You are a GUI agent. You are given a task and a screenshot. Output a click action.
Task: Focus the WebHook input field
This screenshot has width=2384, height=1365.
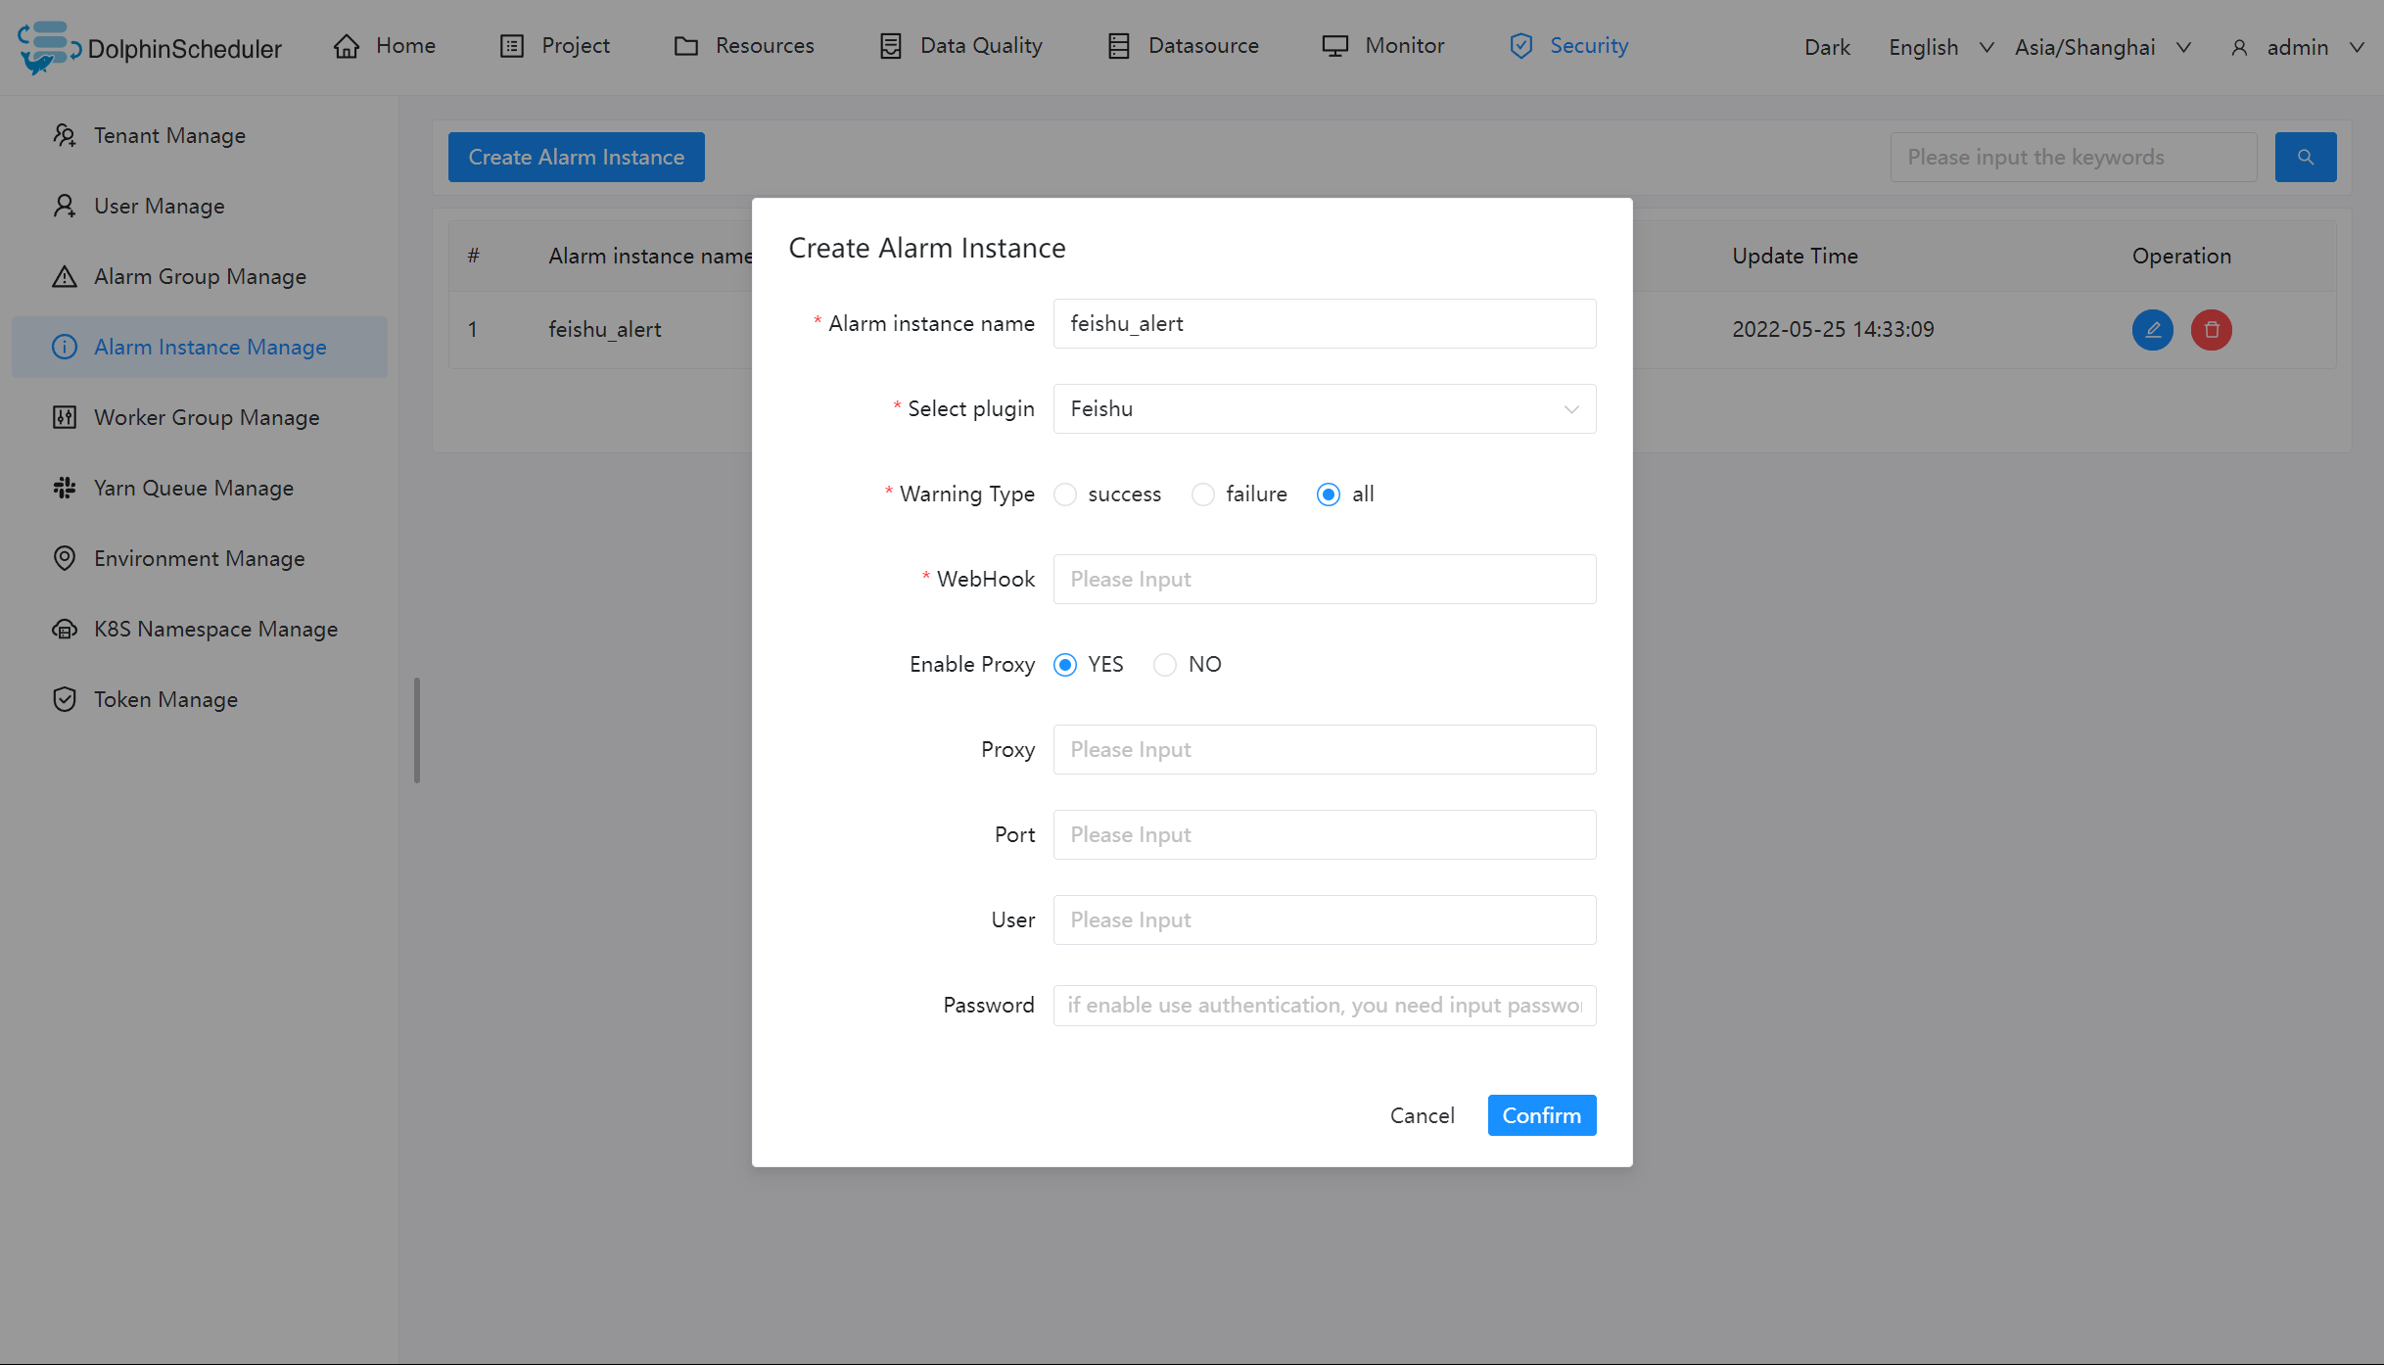point(1324,579)
